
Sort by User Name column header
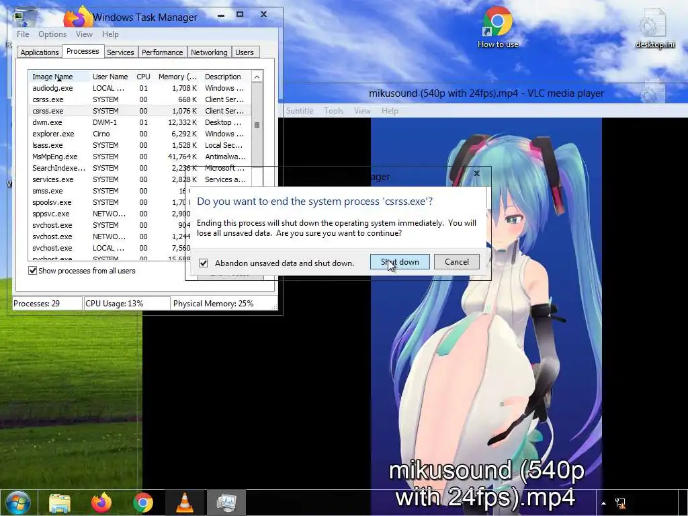[111, 77]
